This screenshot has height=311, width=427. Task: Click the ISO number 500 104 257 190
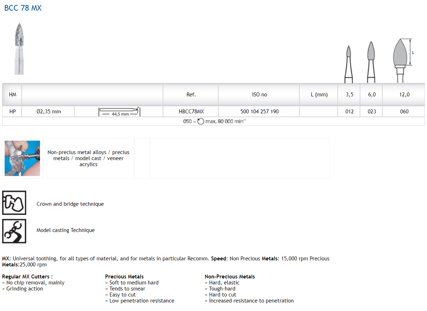pyautogui.click(x=259, y=112)
